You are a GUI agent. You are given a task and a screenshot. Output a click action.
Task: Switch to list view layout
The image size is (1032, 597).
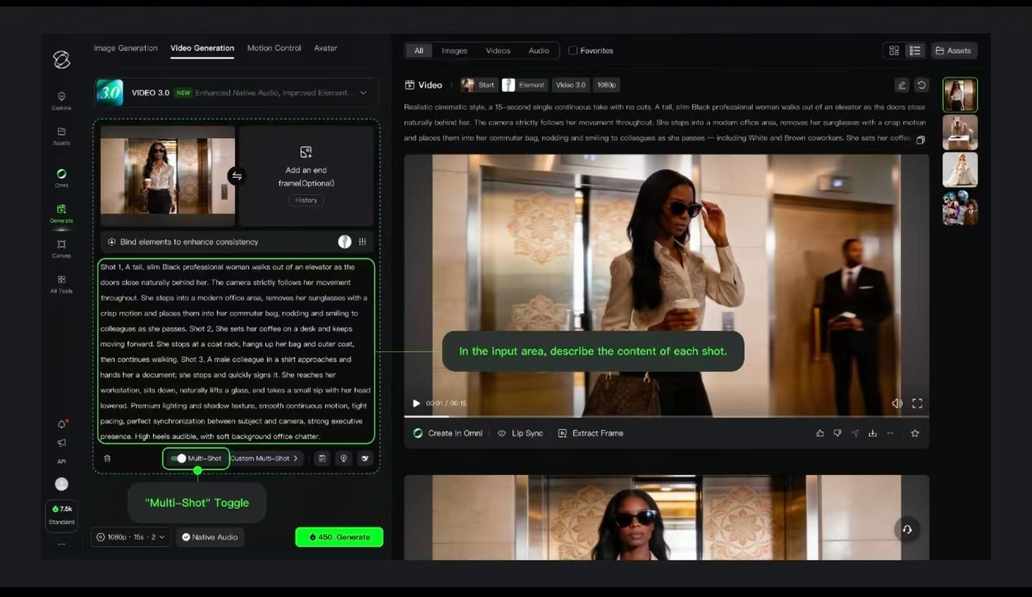[x=914, y=51]
